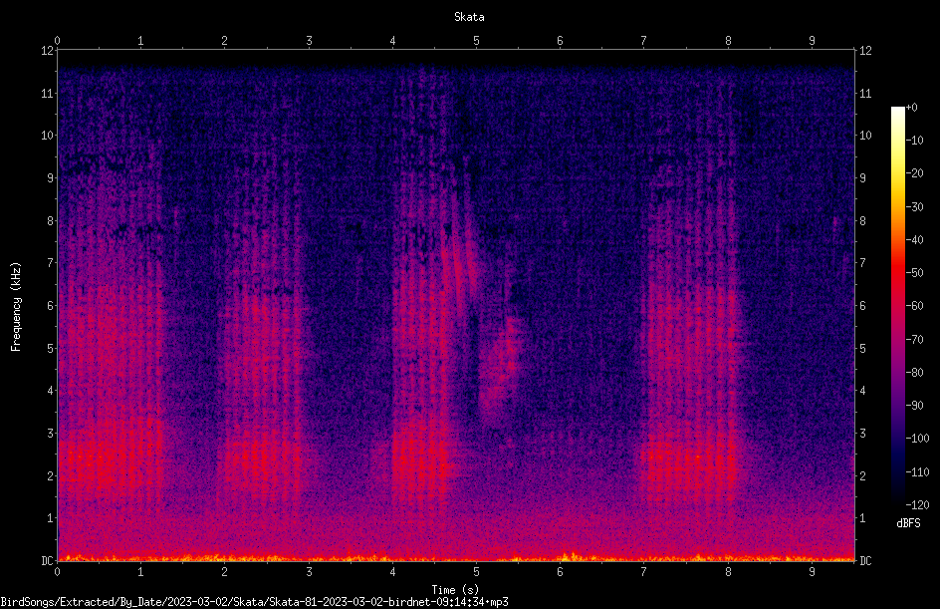
Task: Click the file path text at bottom
Action: [x=254, y=602]
